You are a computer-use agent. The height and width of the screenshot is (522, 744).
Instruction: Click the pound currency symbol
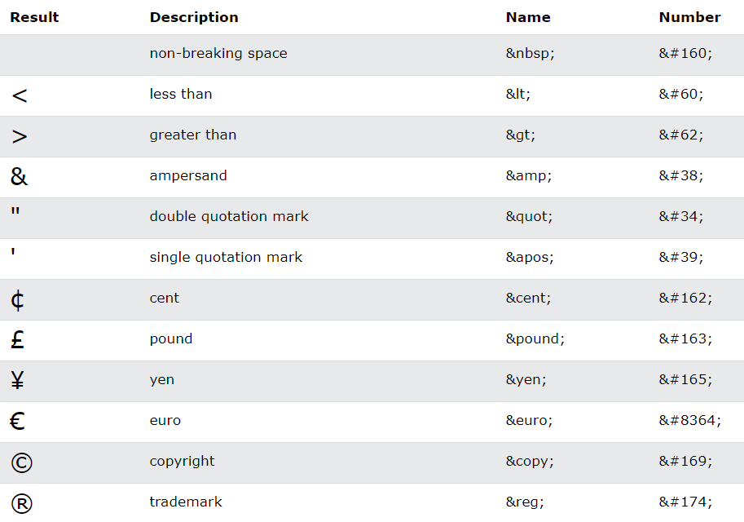pos(18,339)
